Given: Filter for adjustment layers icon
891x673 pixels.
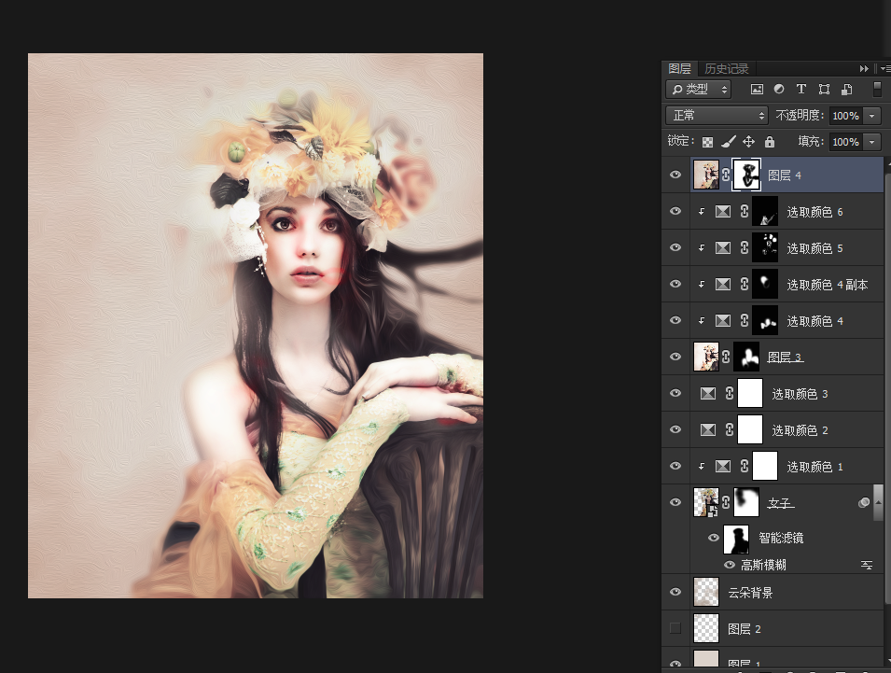Looking at the screenshot, I should pos(779,90).
